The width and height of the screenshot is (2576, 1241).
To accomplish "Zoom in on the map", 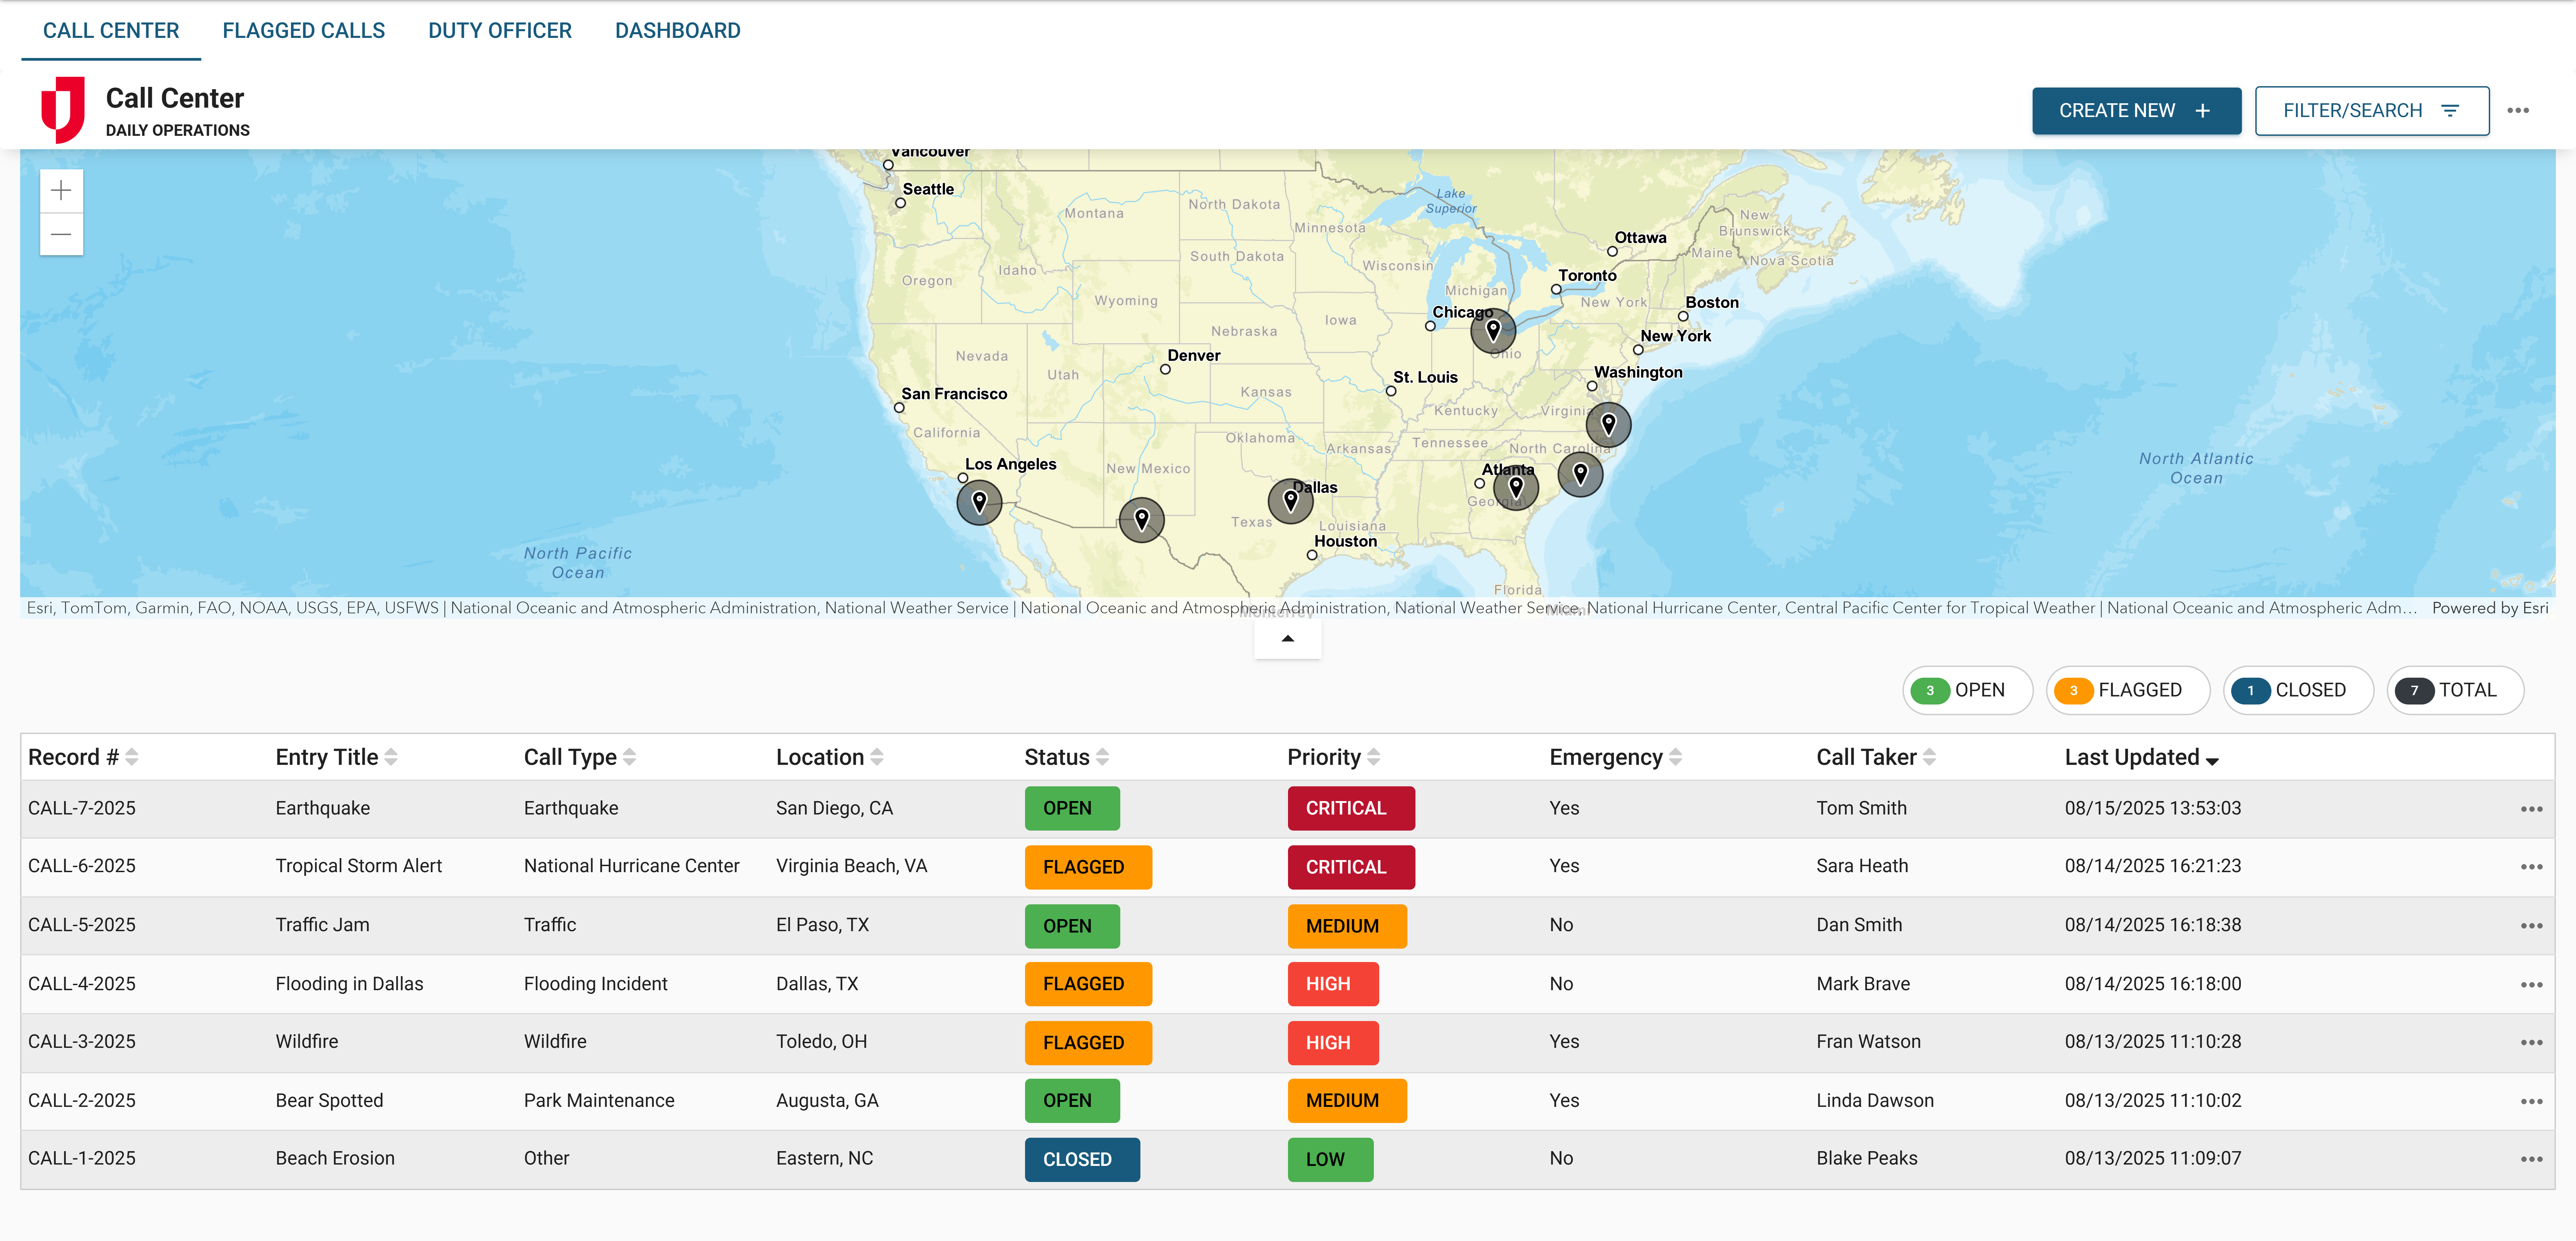I will pos(61,190).
